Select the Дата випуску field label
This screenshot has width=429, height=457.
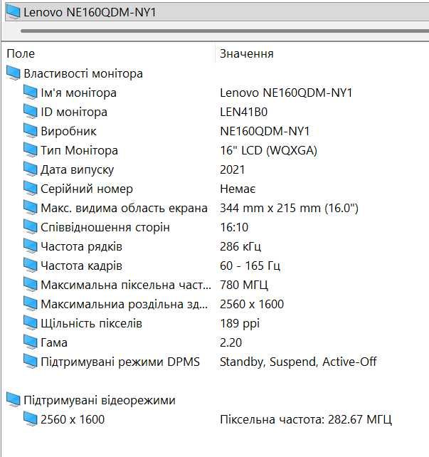77,169
